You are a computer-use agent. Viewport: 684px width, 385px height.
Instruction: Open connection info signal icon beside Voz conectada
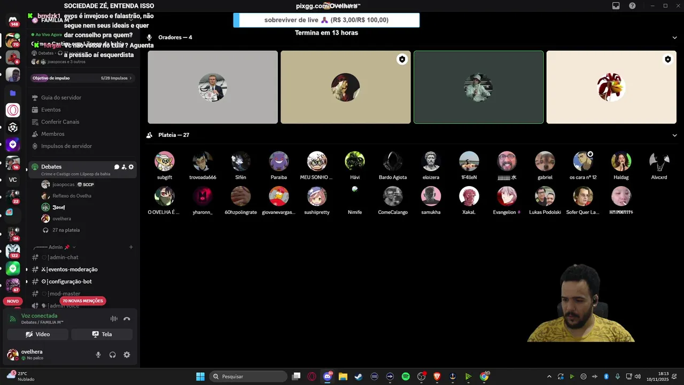click(x=13, y=319)
